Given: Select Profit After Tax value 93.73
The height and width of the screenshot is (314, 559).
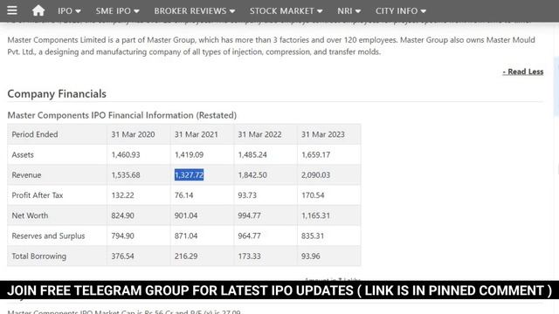Looking at the screenshot, I should pos(247,195).
